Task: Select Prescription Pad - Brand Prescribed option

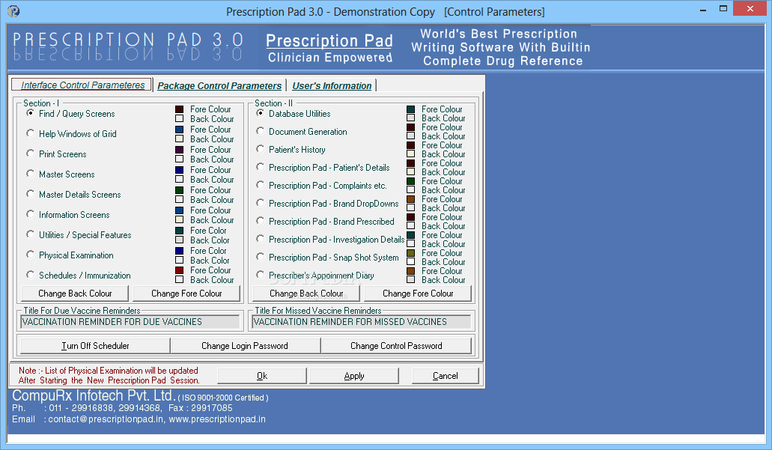Action: [261, 221]
